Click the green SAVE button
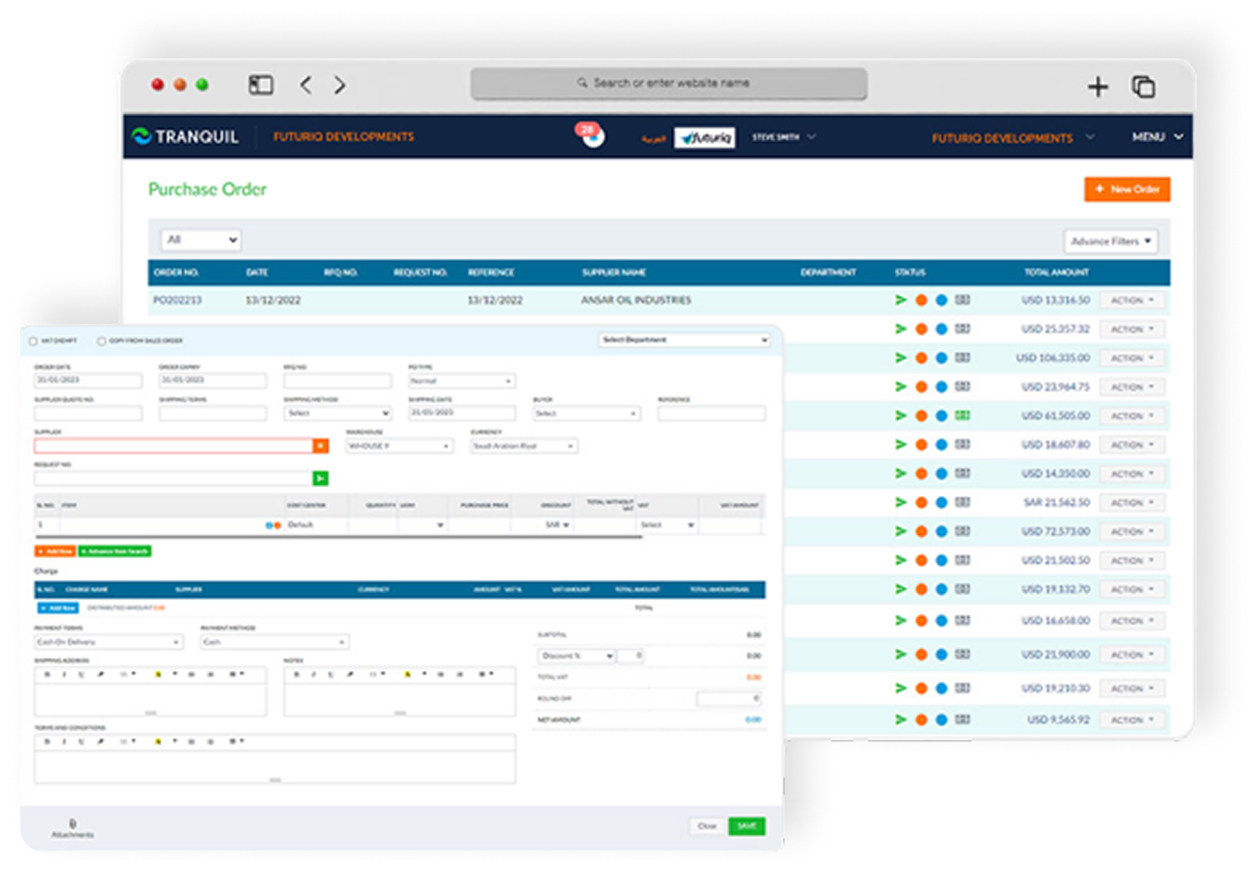Viewport: 1257px width, 871px height. click(746, 826)
